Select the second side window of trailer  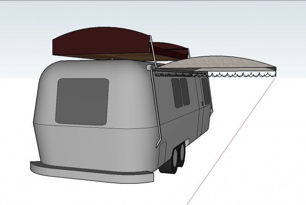click(185, 92)
